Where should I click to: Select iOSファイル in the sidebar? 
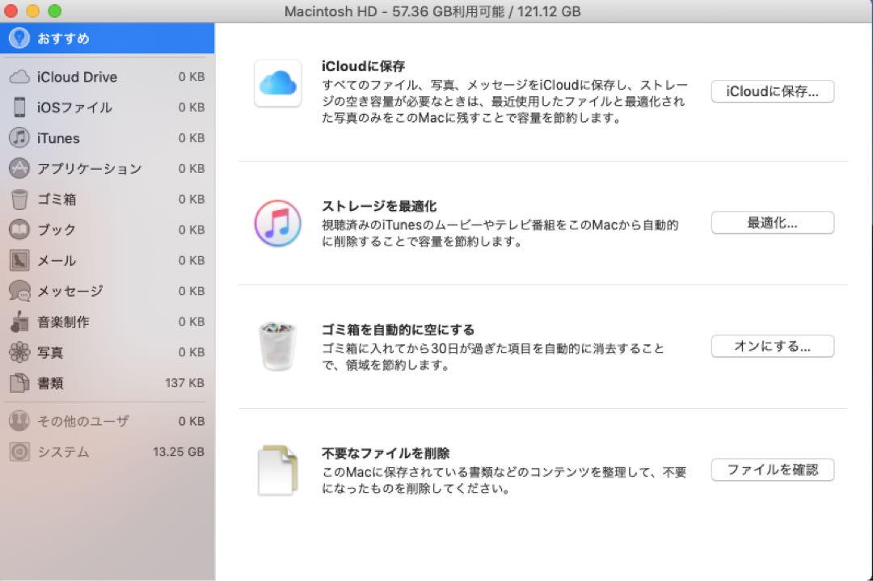107,107
